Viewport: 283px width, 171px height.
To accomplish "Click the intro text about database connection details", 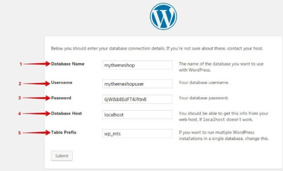I will pyautogui.click(x=157, y=48).
